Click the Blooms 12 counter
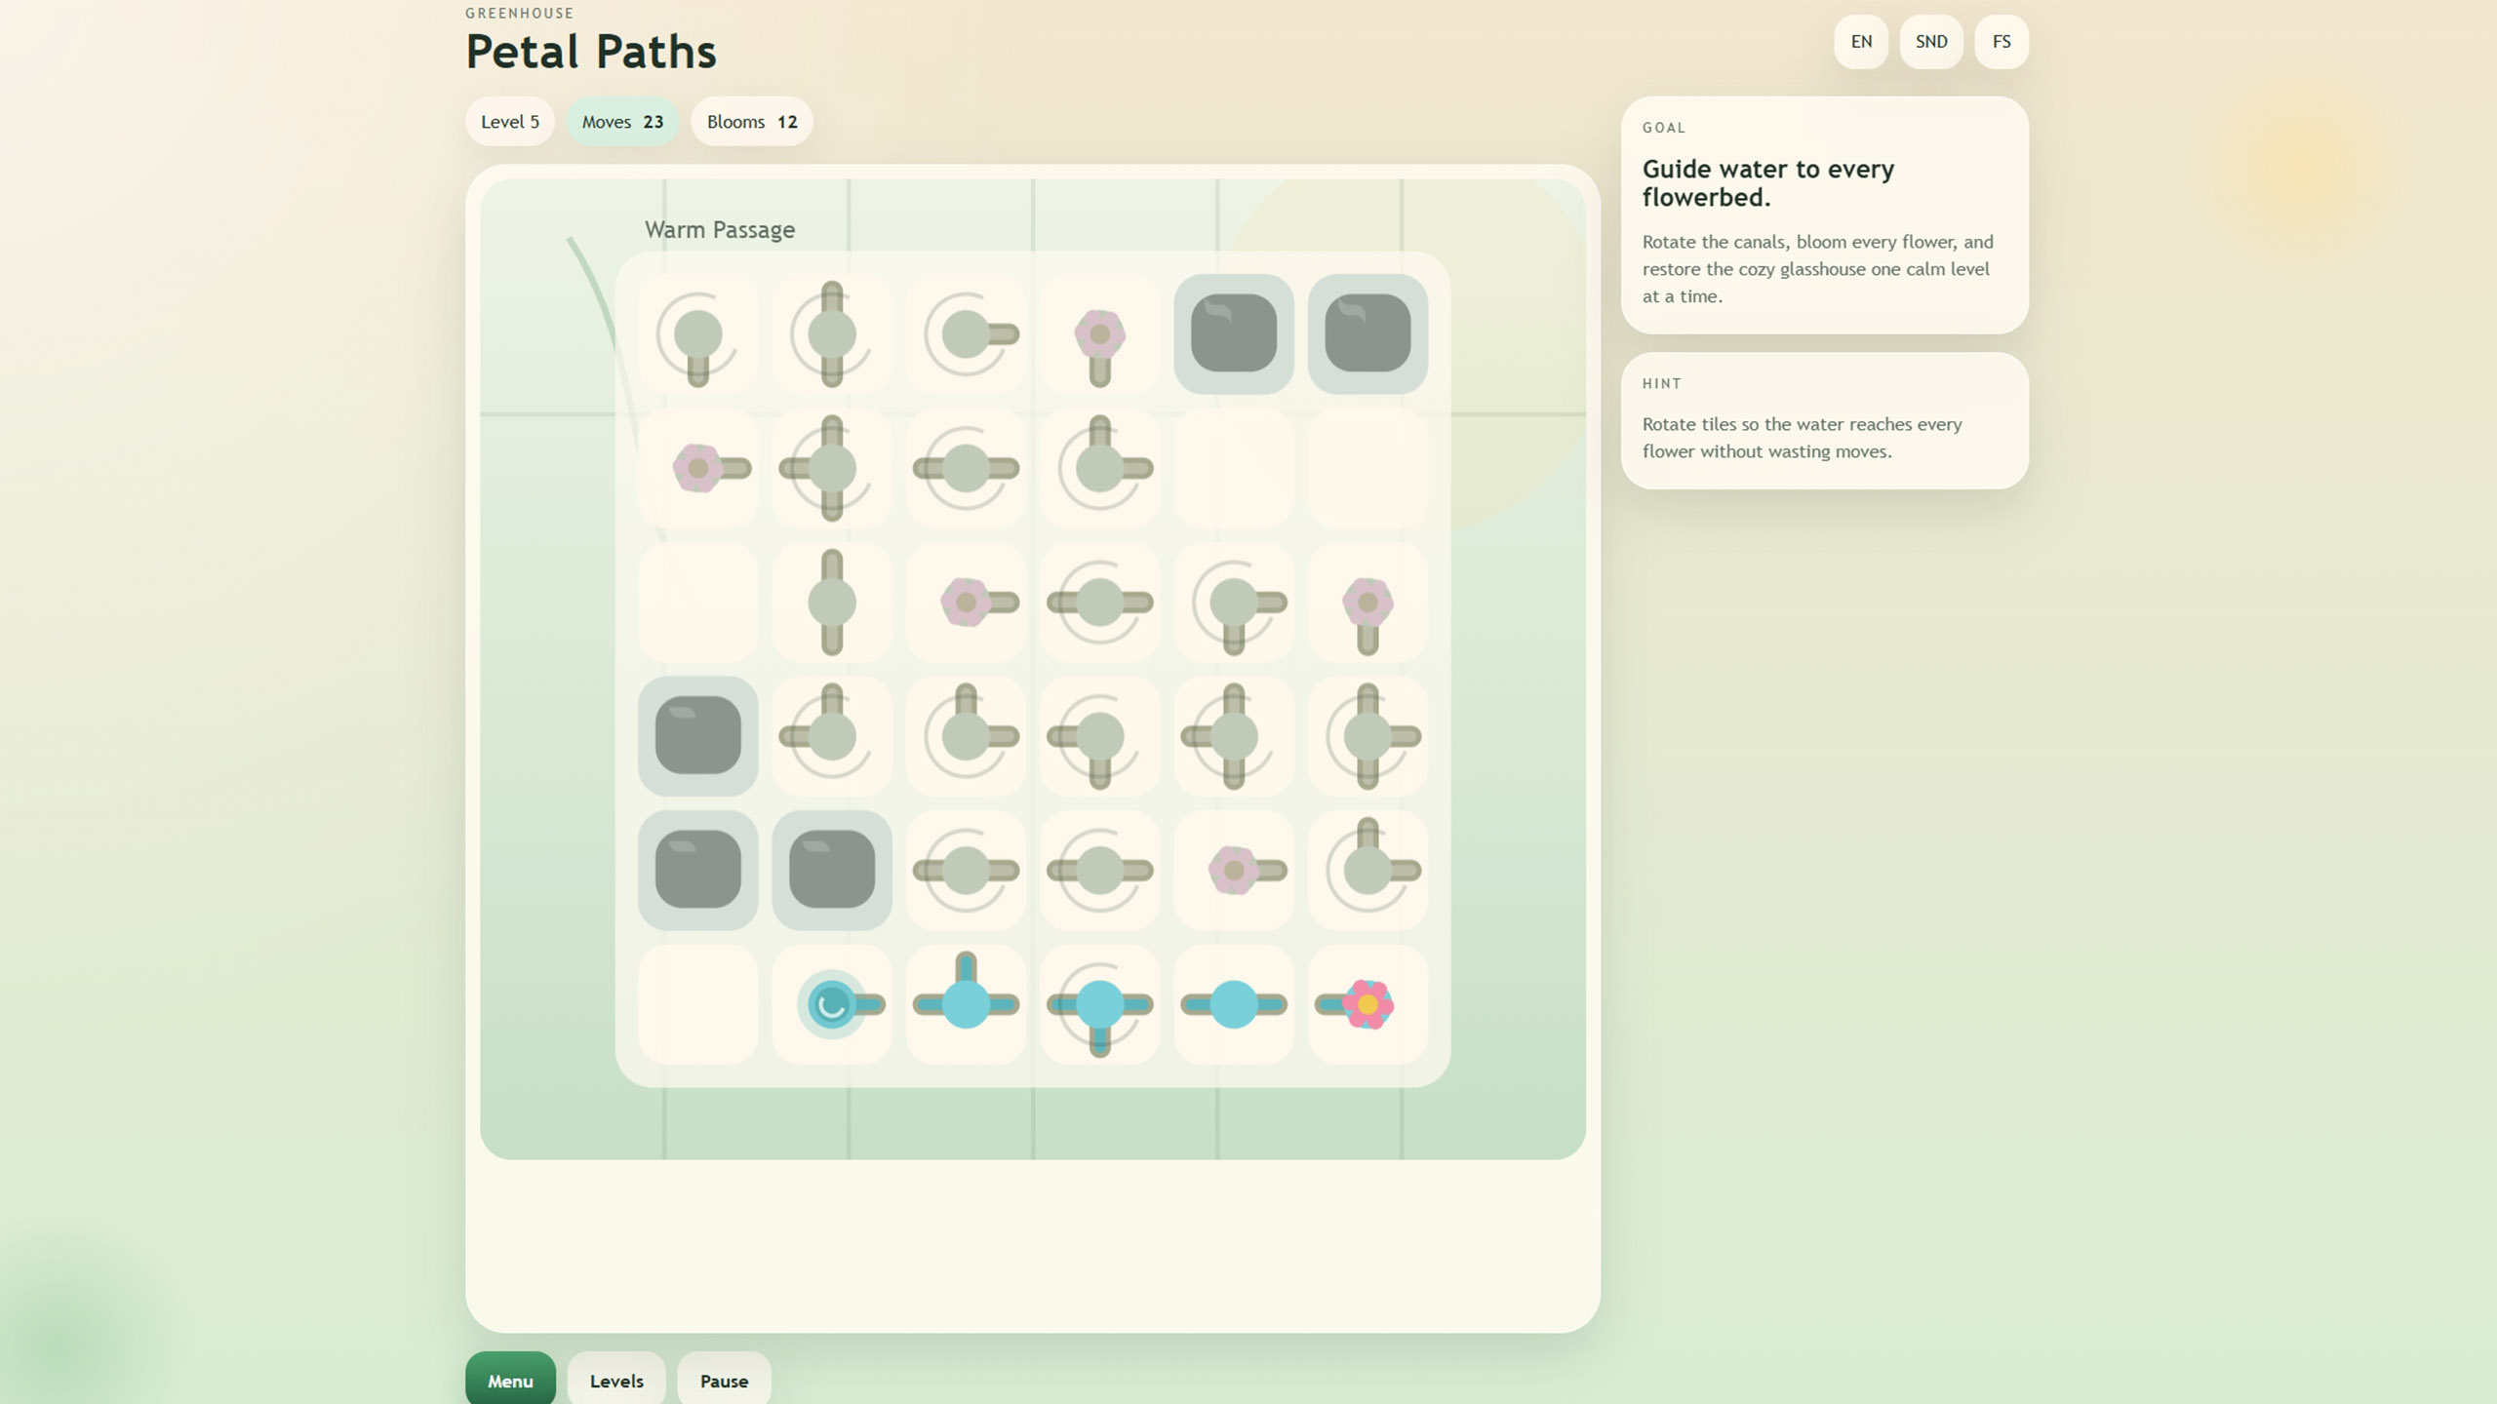 pyautogui.click(x=752, y=122)
